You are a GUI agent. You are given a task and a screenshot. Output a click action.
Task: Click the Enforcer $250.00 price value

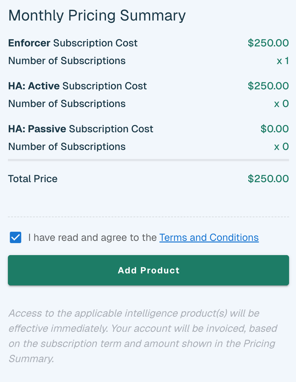pos(268,43)
